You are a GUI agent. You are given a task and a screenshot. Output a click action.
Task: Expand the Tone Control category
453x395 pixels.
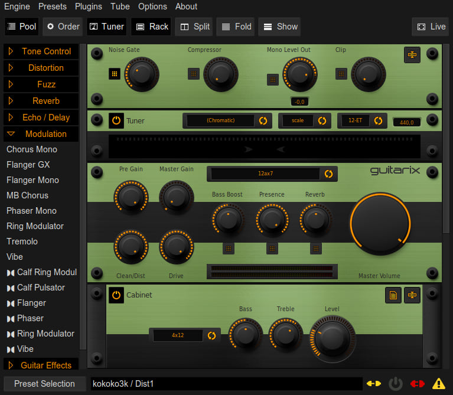point(41,51)
